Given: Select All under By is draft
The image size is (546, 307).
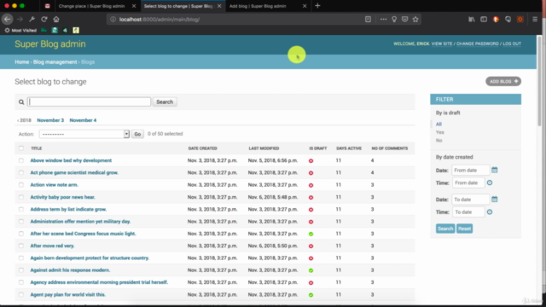Looking at the screenshot, I should 439,125.
